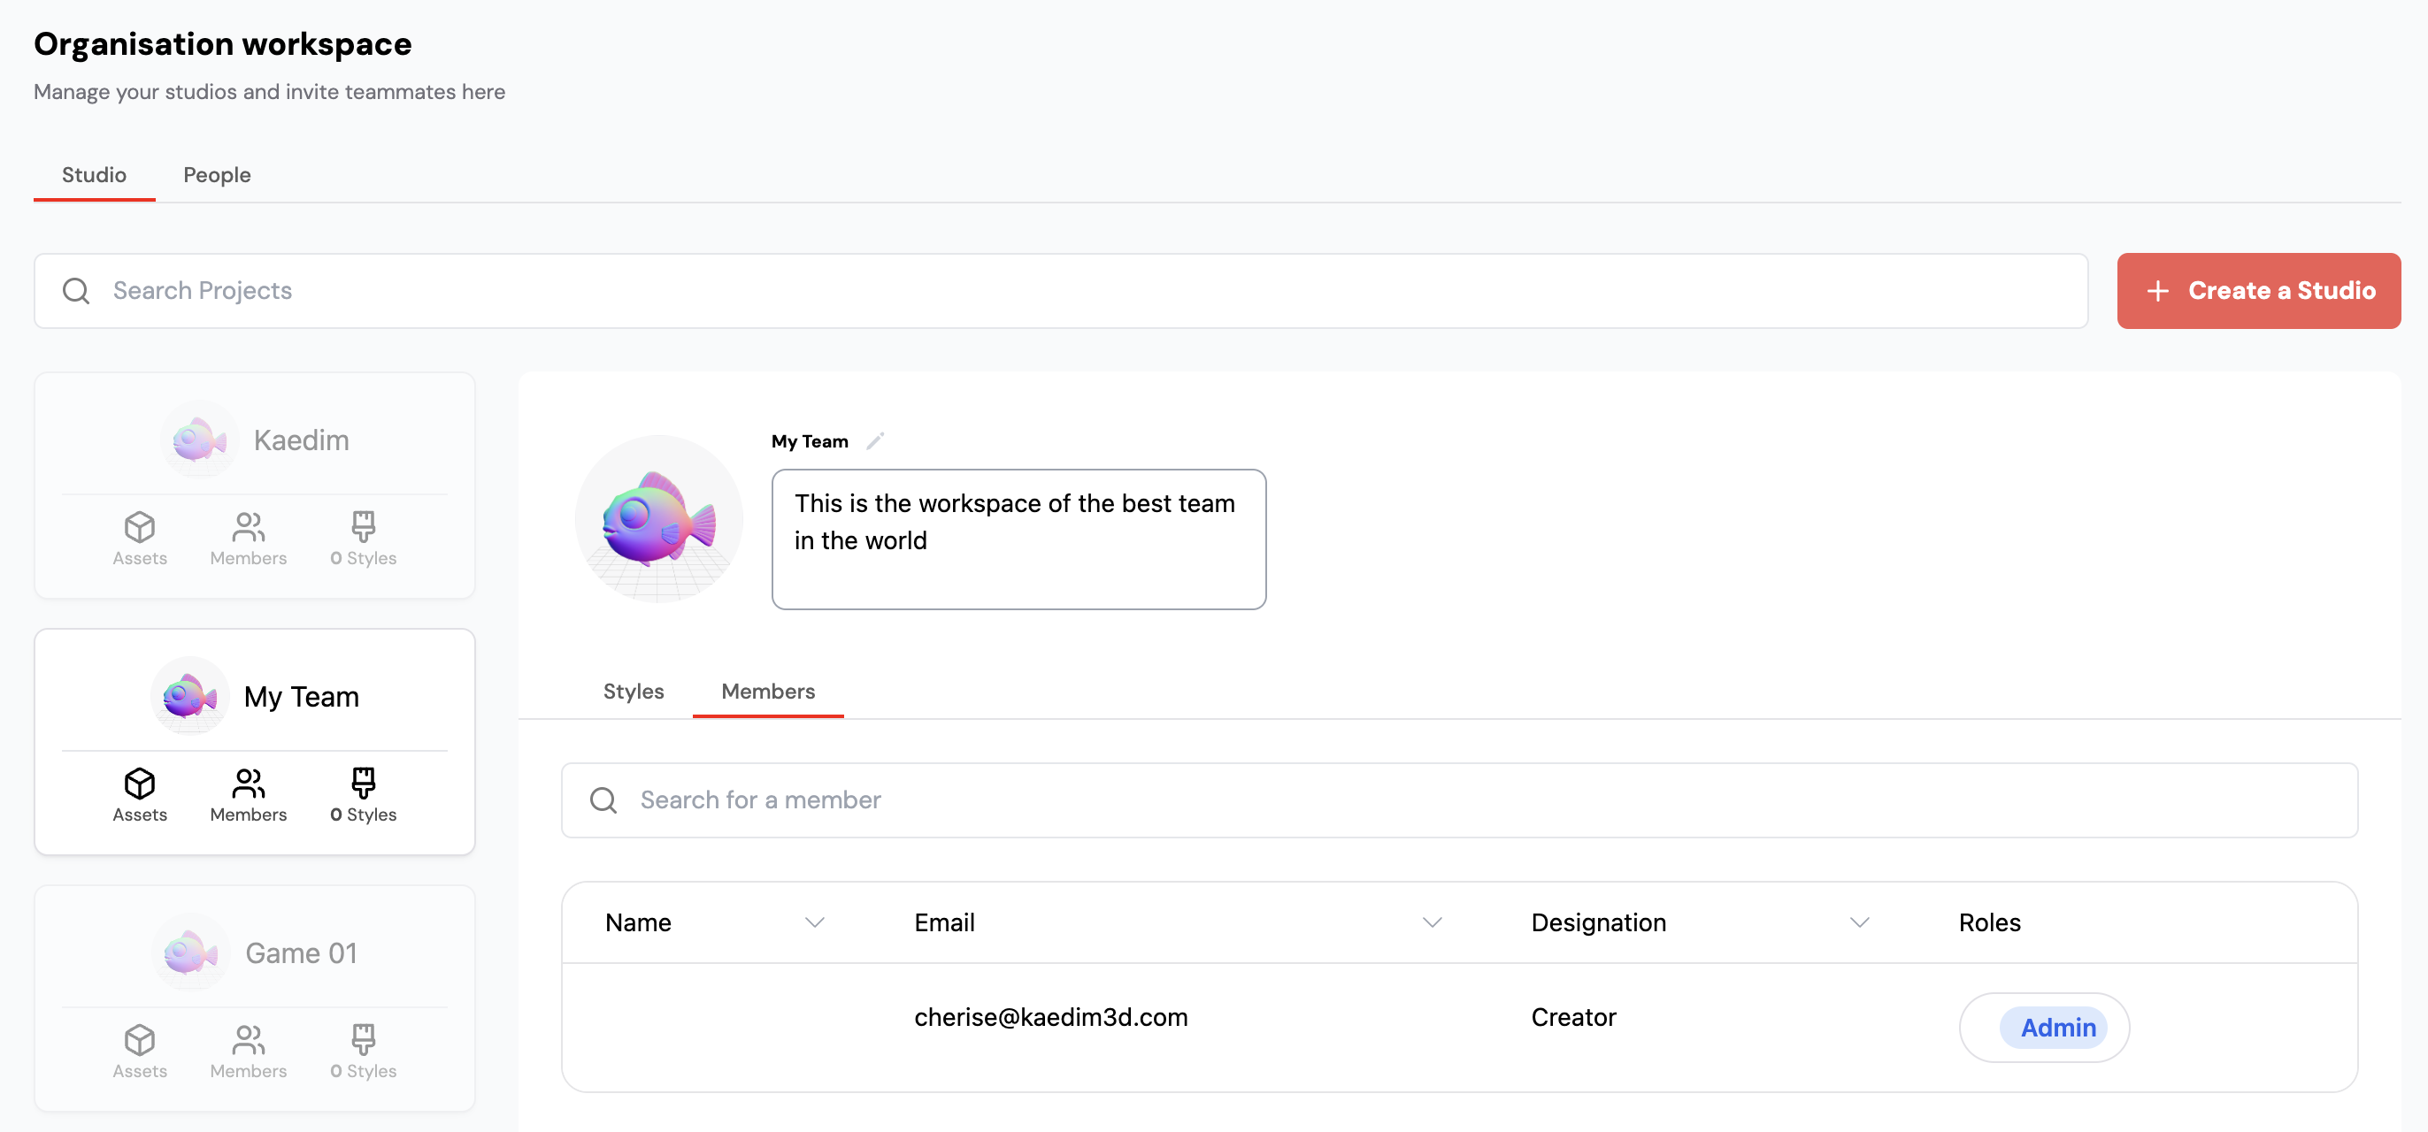Screen dimensions: 2428x1132
Task: Open Assets cube icon in Game 01 card
Action: pos(140,1040)
